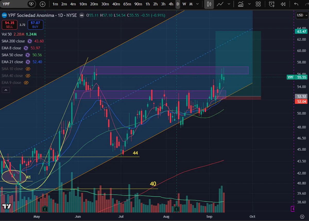Show the hidden SMA 10 close indicator
Image resolution: width=309 pixels, height=221 pixels.
[x=28, y=69]
